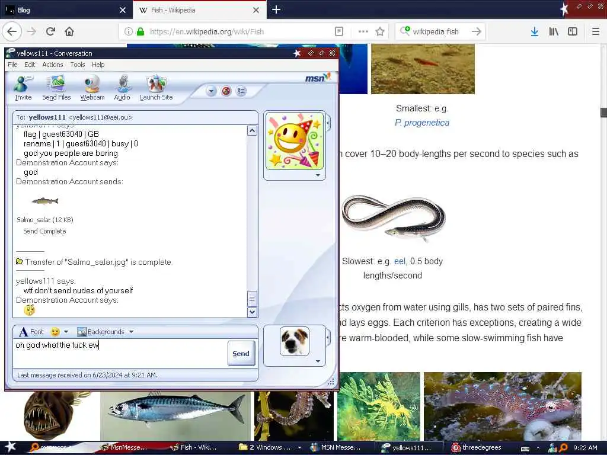Open the MsnMesse... taskbar button
Image resolution: width=607 pixels, height=455 pixels.
(x=124, y=447)
